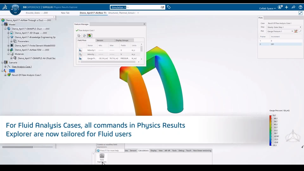This screenshot has height=171, width=304.
Task: Click the pencil edit icon in the Plots panel
Action: 300,31
